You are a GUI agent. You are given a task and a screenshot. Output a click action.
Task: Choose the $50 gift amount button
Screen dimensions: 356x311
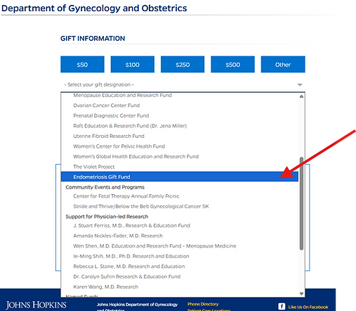coord(82,64)
